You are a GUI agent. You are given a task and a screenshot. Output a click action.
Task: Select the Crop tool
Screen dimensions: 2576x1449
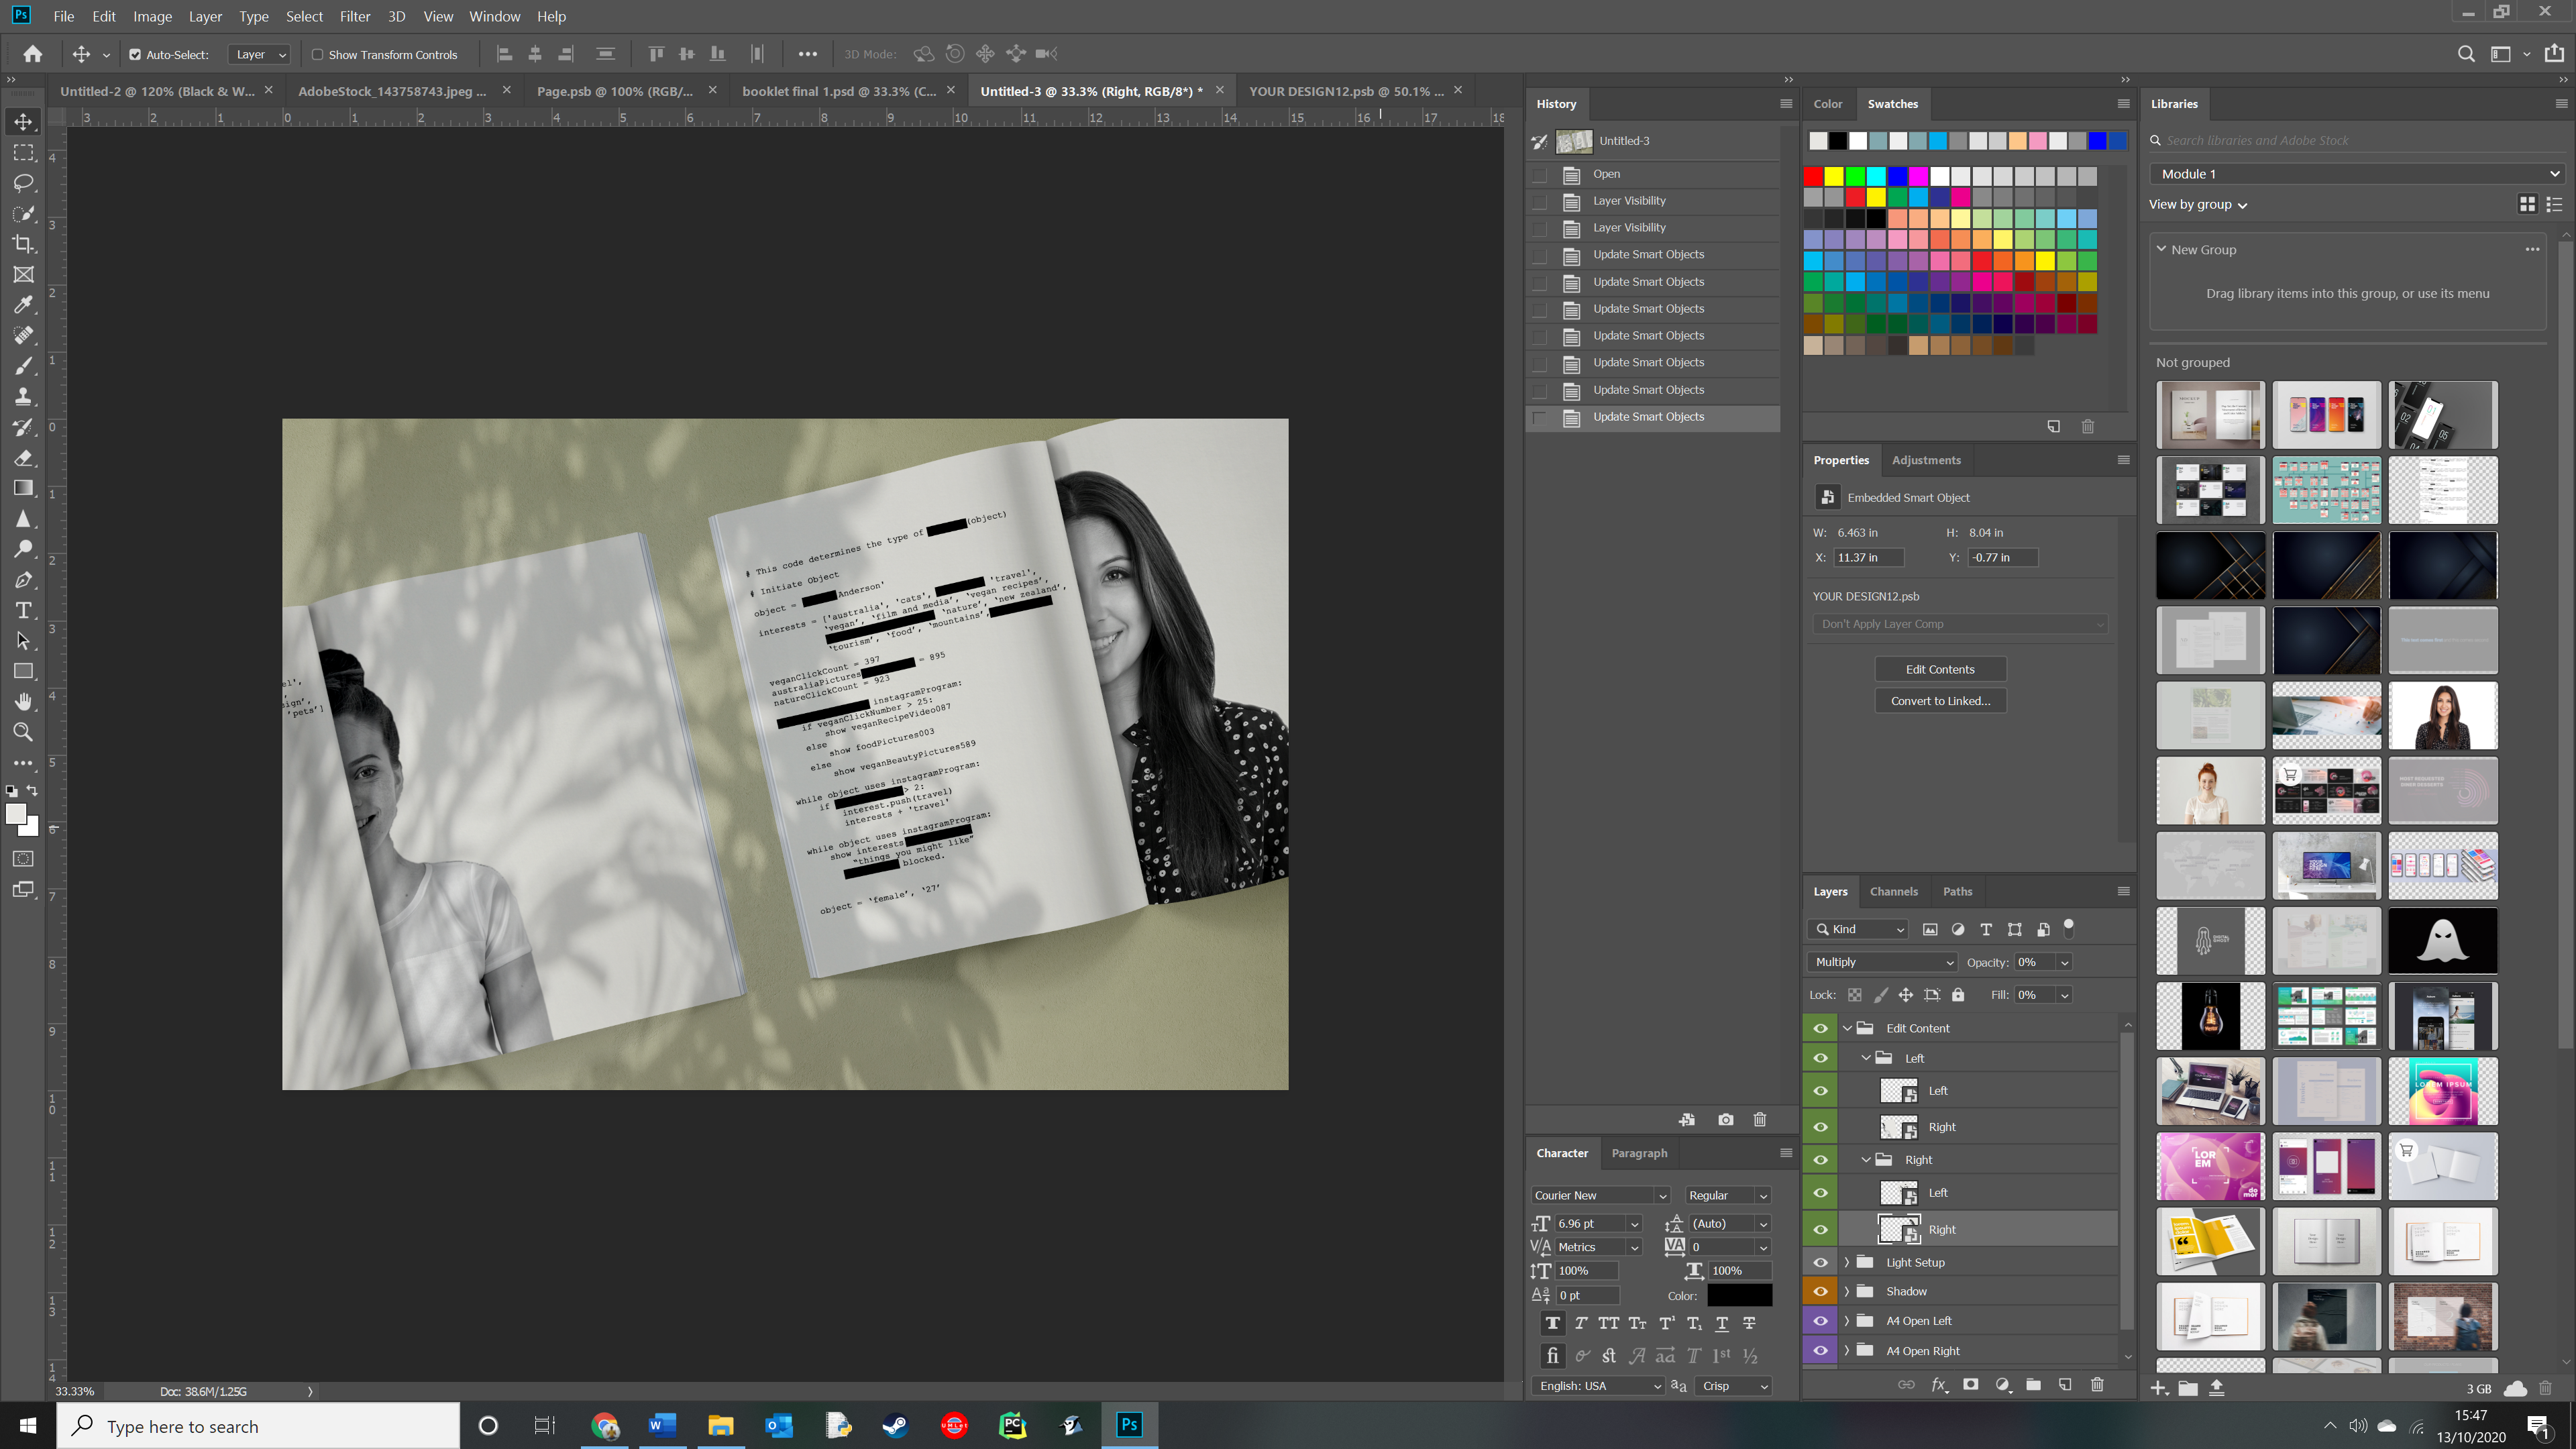click(23, 244)
